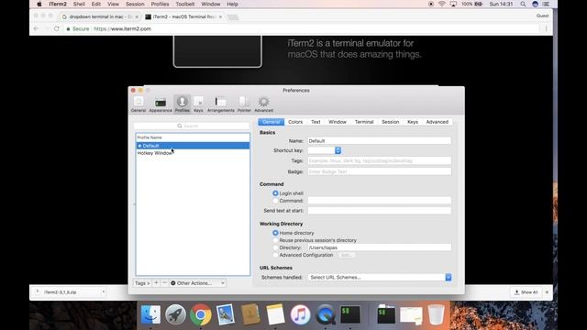Switch to the Session profile tab

pos(390,122)
